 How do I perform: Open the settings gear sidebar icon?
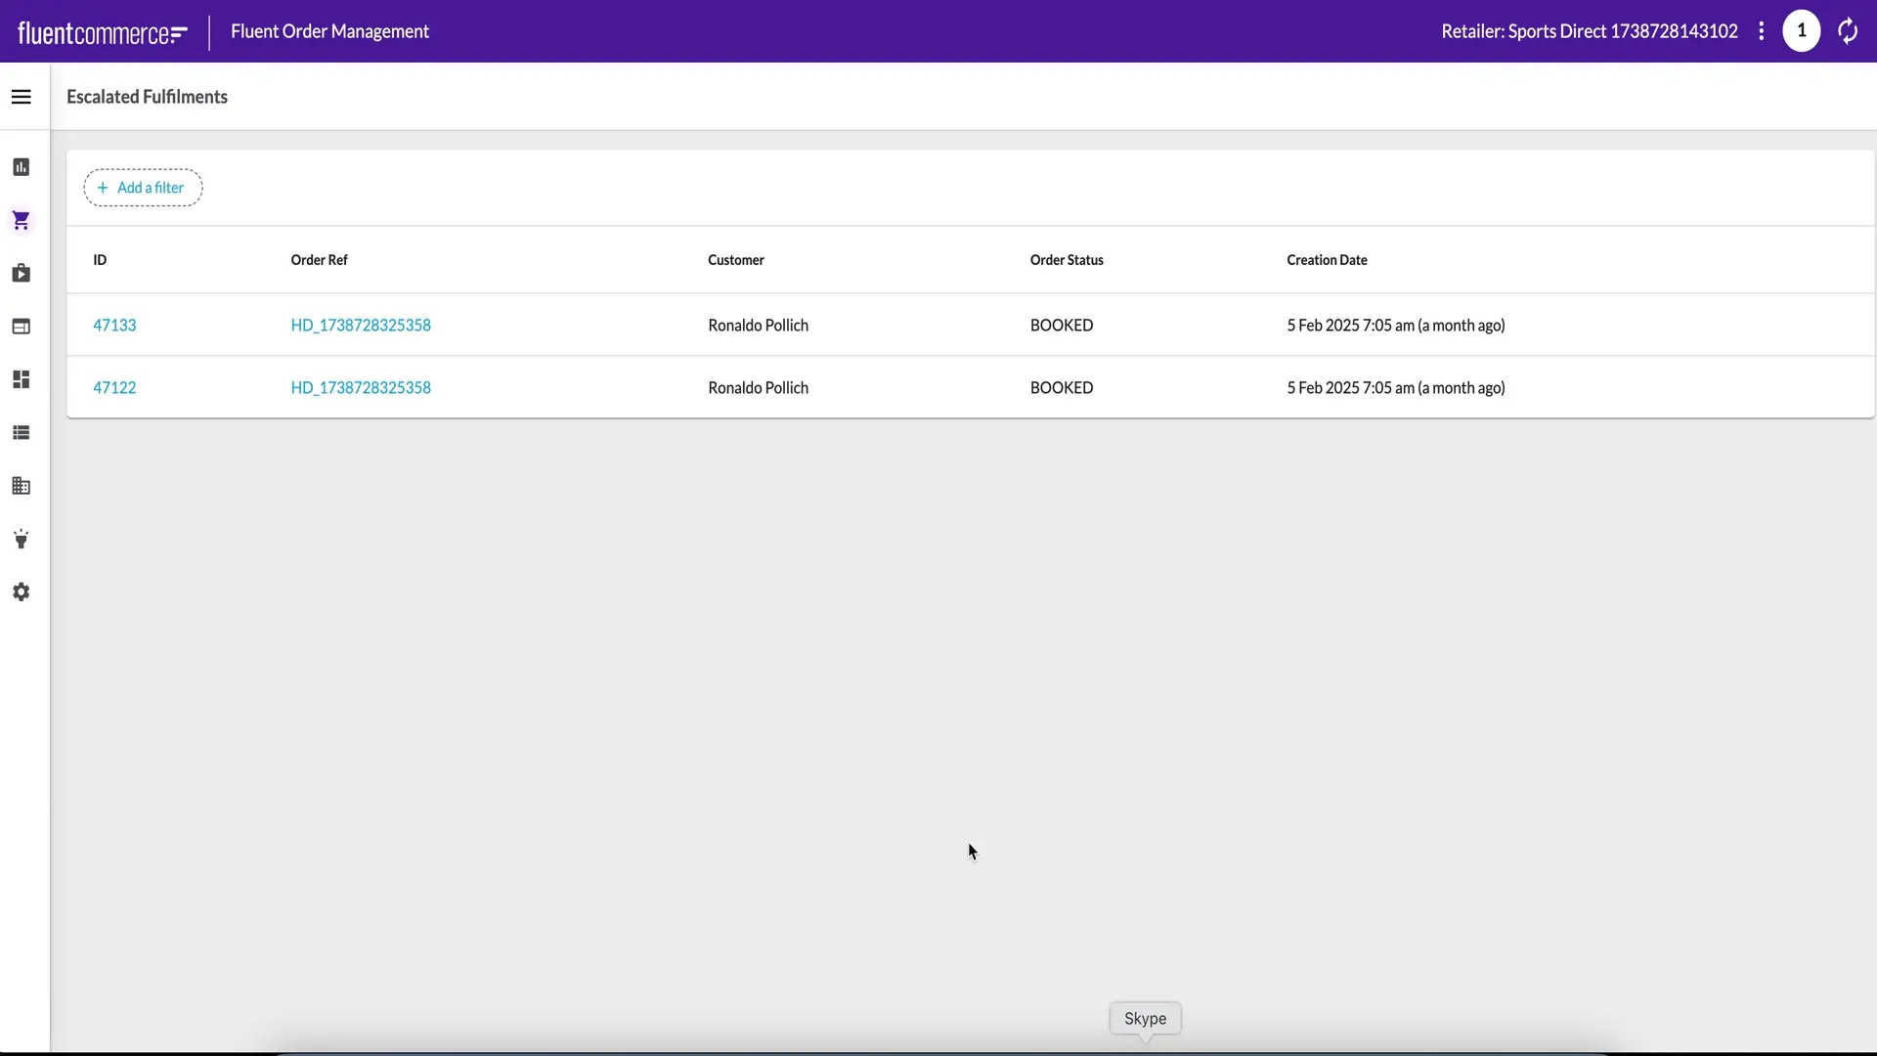(22, 593)
